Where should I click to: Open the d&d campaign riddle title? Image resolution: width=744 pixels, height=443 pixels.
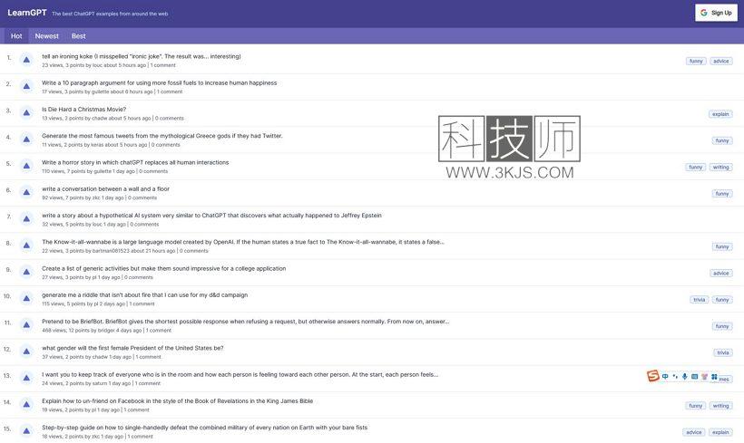145,295
